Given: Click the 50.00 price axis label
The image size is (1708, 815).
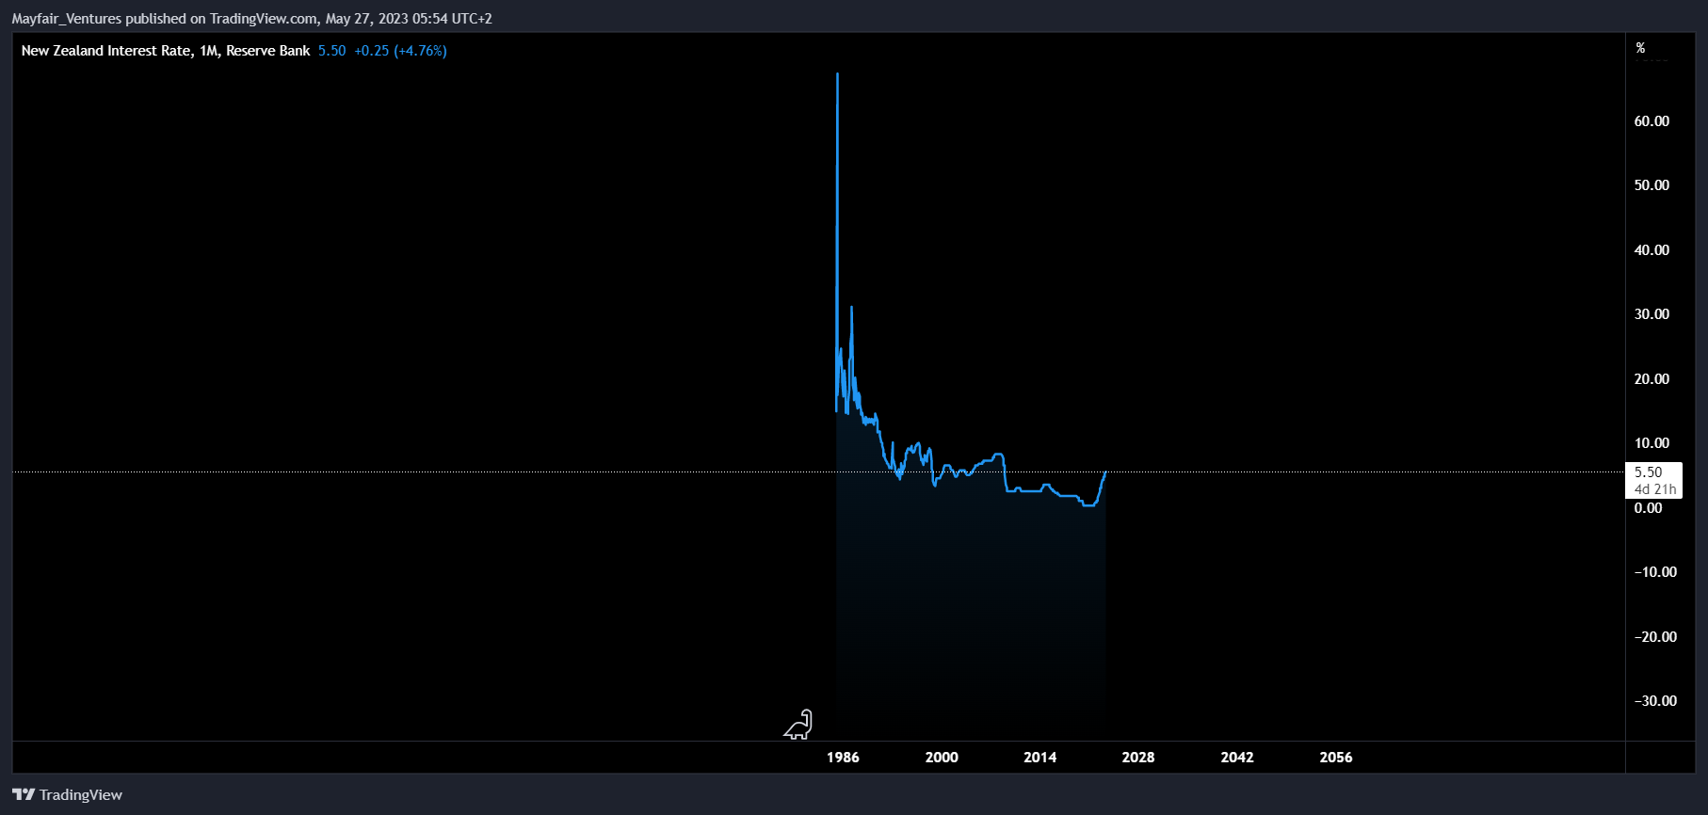Looking at the screenshot, I should [1652, 185].
